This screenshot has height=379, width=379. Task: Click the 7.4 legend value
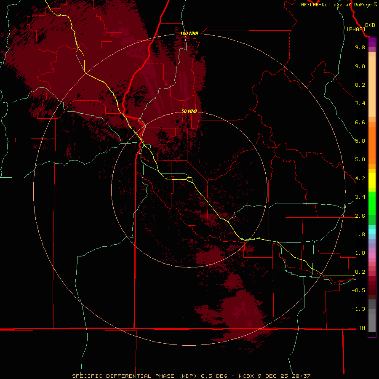pos(360,104)
